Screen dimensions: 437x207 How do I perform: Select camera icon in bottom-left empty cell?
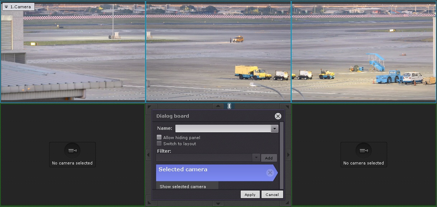pos(72,151)
